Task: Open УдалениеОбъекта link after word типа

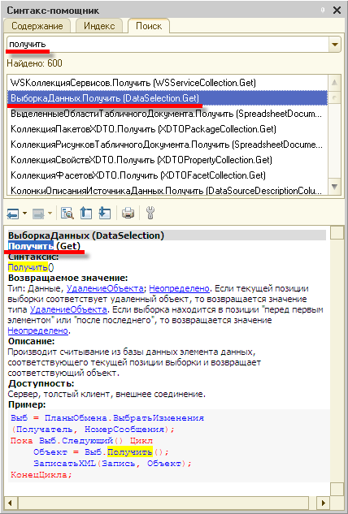Action: [68, 309]
